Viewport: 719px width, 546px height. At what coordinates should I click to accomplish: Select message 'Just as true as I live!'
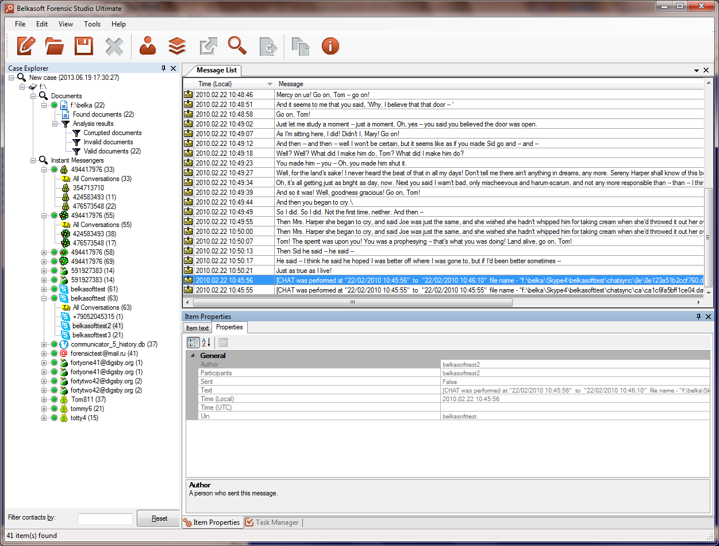click(444, 271)
